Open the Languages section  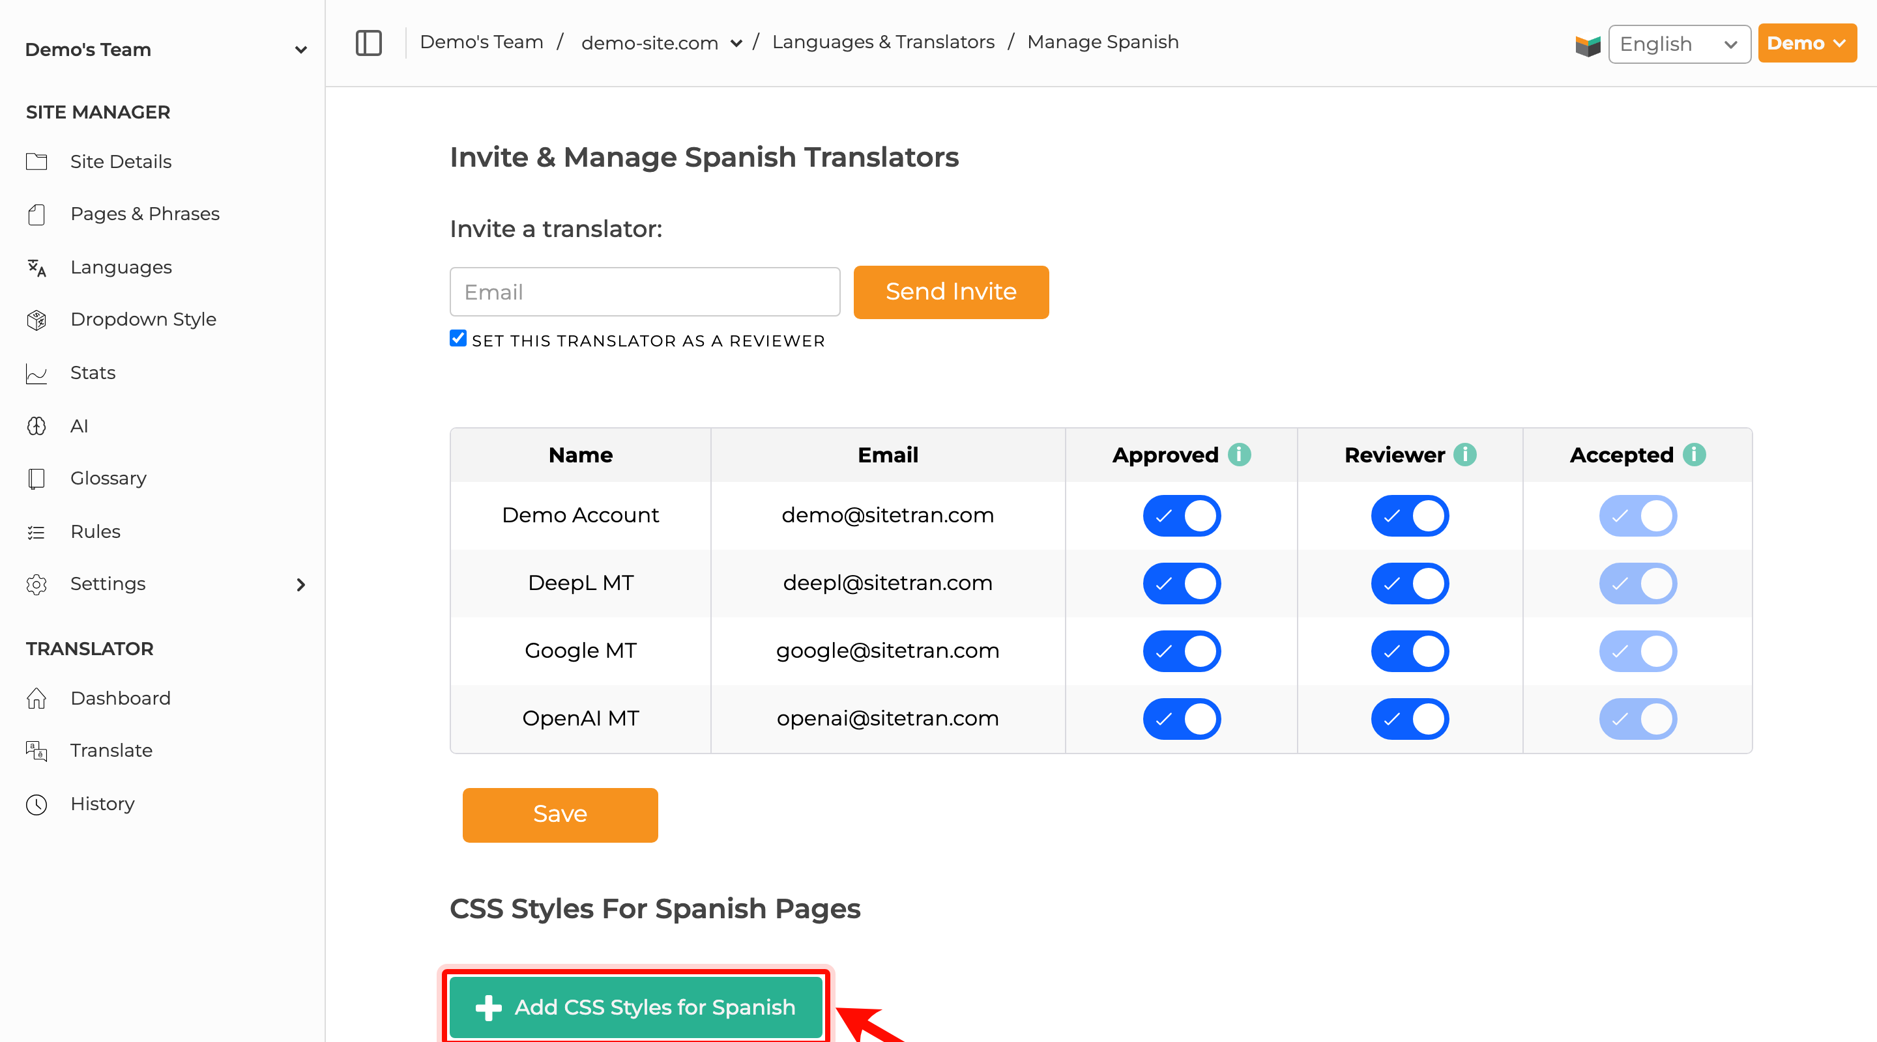pyautogui.click(x=121, y=267)
